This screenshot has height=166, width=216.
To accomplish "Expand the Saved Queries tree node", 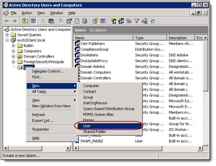I will (7, 35).
